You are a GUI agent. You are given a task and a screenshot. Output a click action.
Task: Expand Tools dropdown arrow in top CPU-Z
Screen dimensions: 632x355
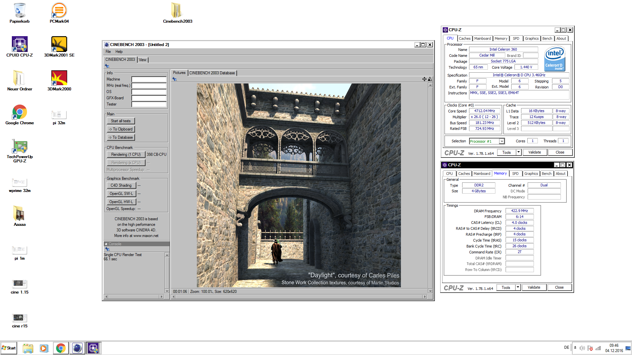tap(518, 152)
